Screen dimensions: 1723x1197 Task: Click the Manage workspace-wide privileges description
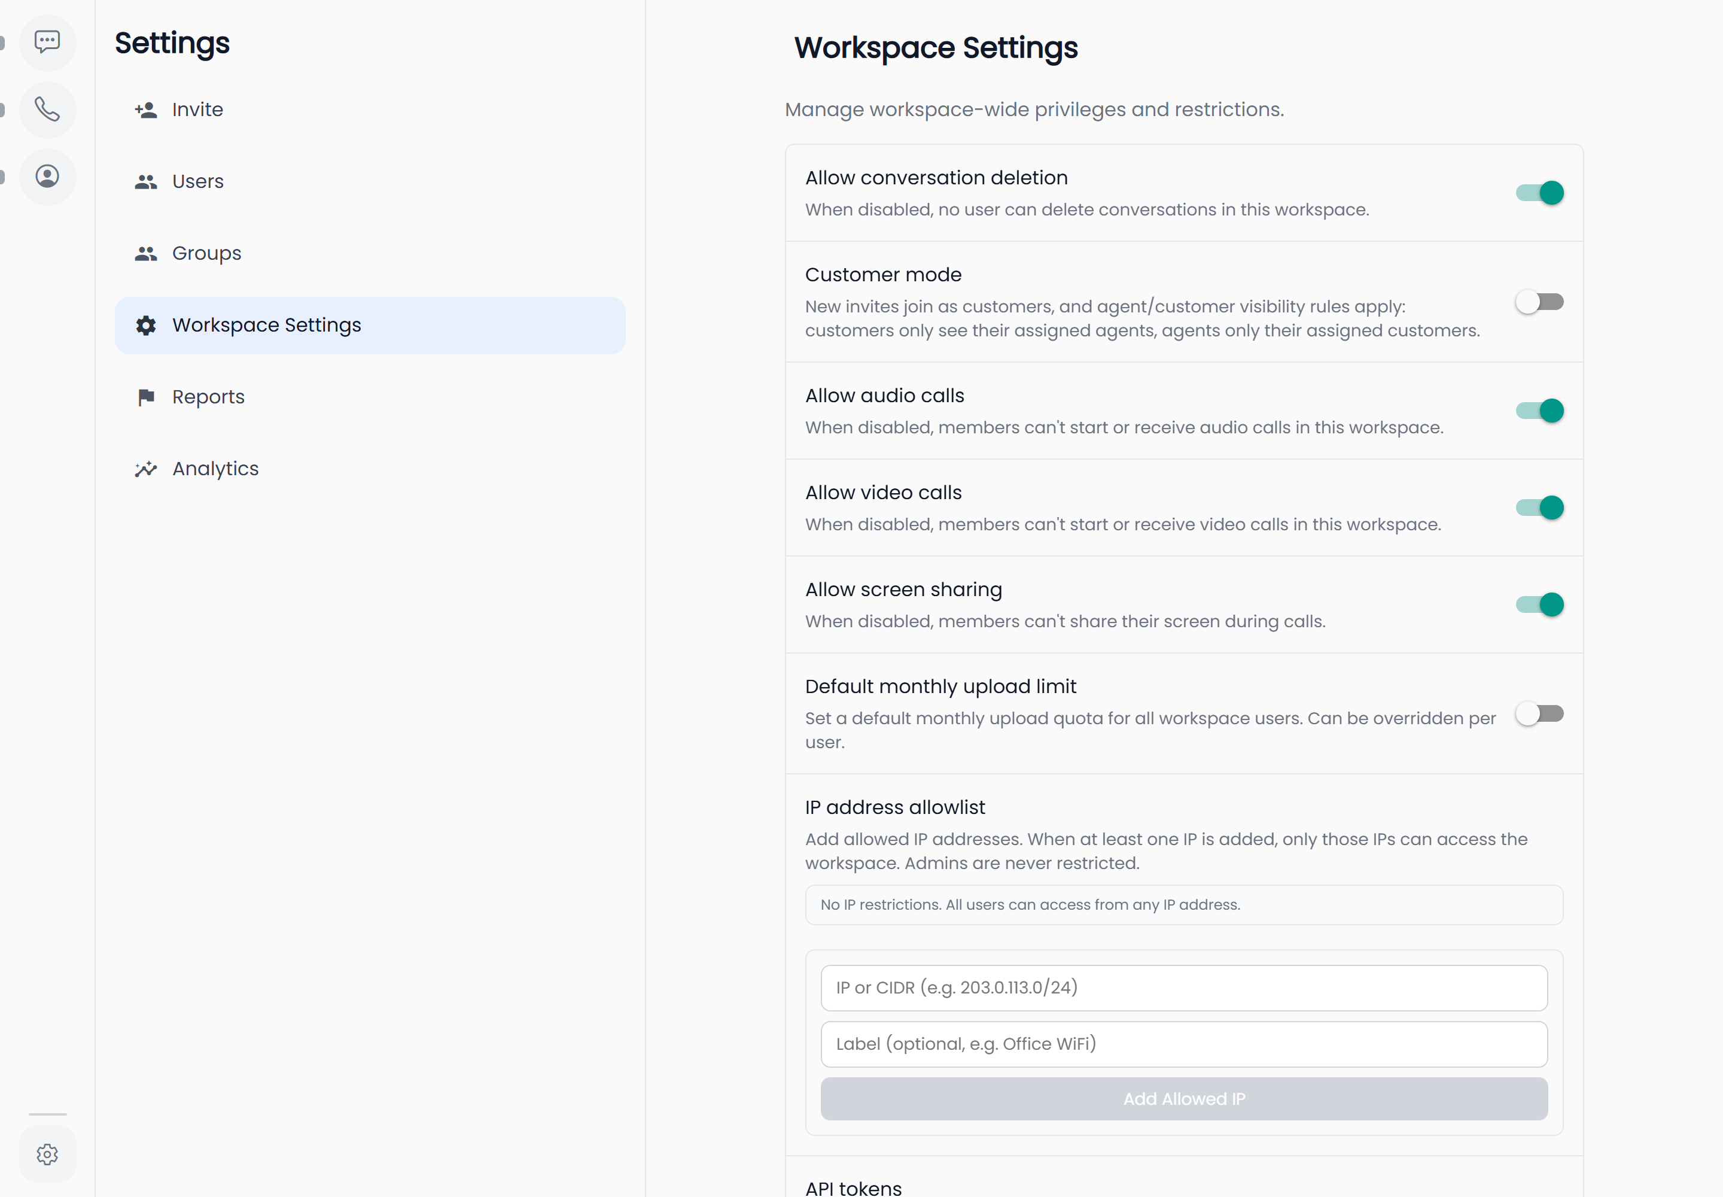tap(1034, 110)
